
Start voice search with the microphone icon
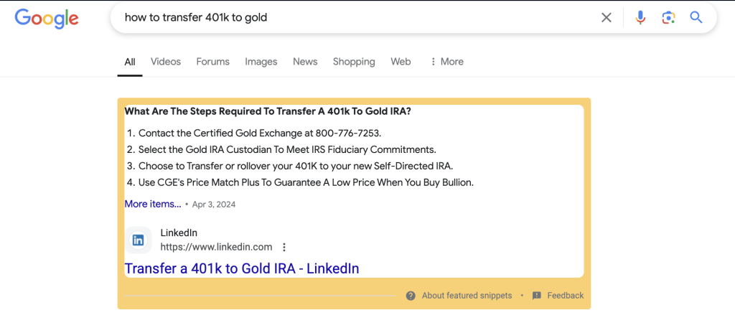pos(640,18)
